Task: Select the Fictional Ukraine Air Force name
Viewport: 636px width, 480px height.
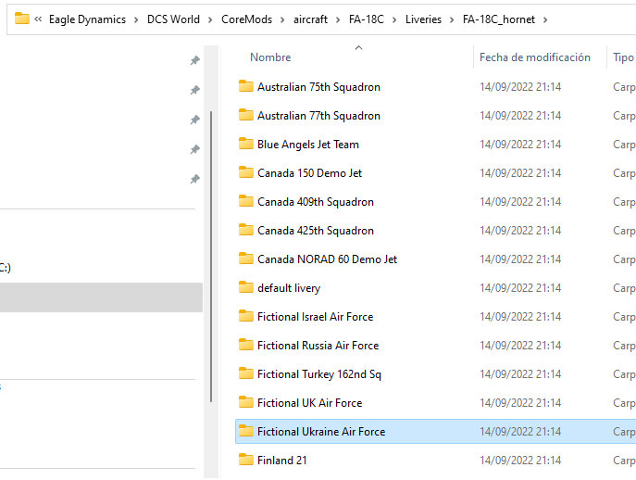Action: pyautogui.click(x=321, y=432)
